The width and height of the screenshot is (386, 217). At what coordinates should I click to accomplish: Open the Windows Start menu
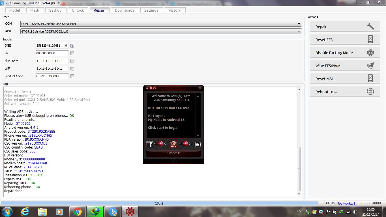pyautogui.click(x=7, y=212)
